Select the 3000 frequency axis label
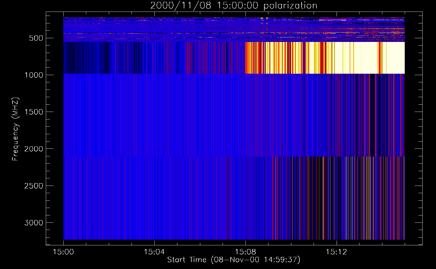This screenshot has height=269, width=436. click(x=34, y=223)
